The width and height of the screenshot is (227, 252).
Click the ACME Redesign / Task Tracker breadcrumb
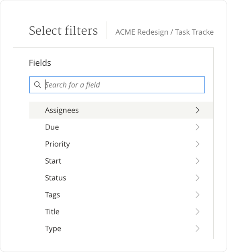pyautogui.click(x=165, y=32)
